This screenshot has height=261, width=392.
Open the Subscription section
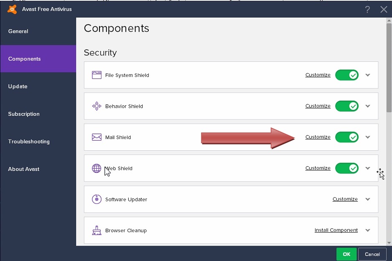tap(38, 114)
